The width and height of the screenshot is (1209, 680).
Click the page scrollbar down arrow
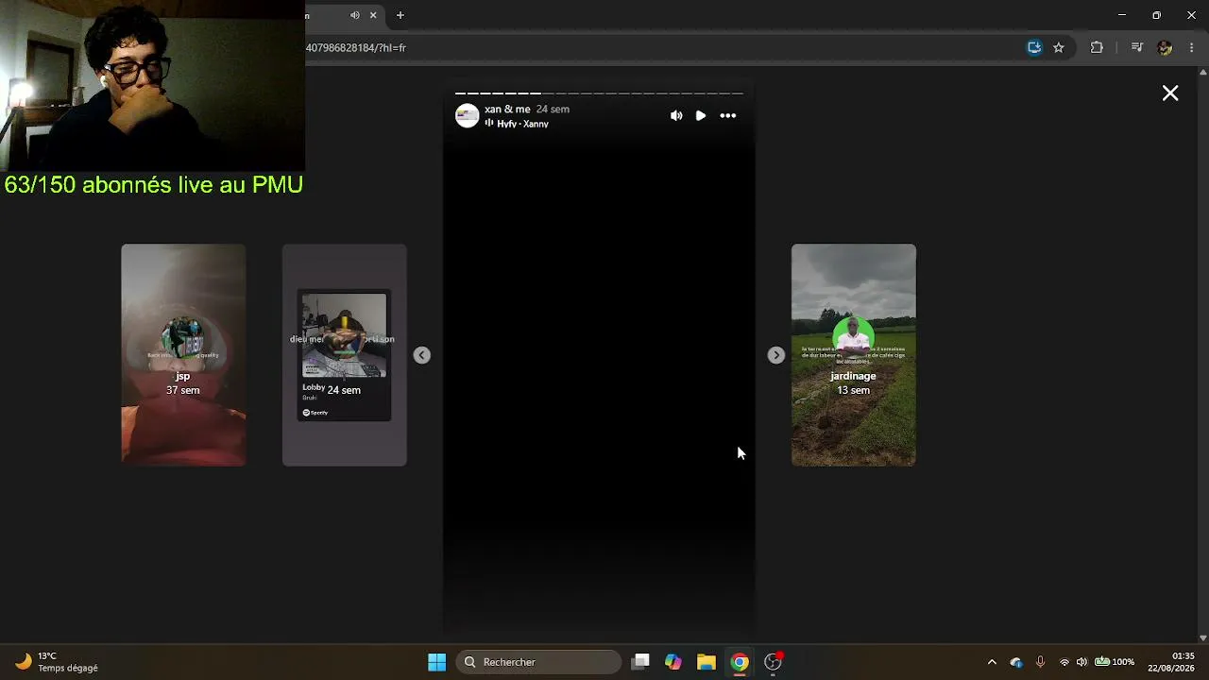(1202, 637)
